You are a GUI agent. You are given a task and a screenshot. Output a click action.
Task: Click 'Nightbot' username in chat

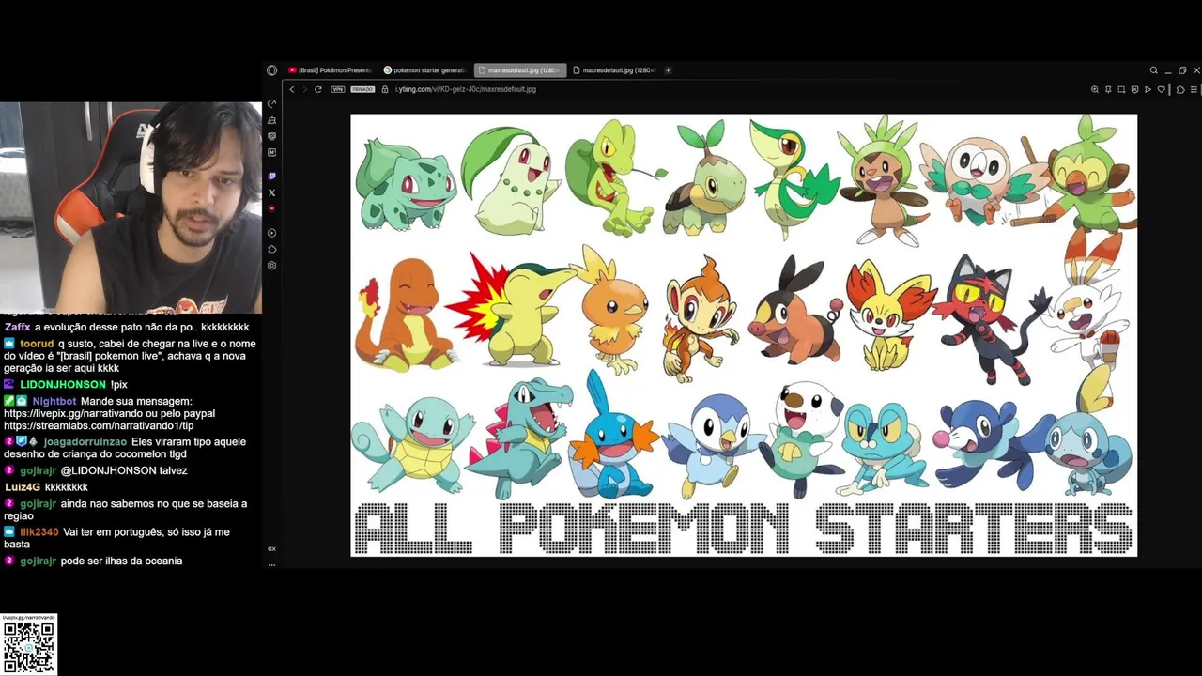(x=54, y=401)
